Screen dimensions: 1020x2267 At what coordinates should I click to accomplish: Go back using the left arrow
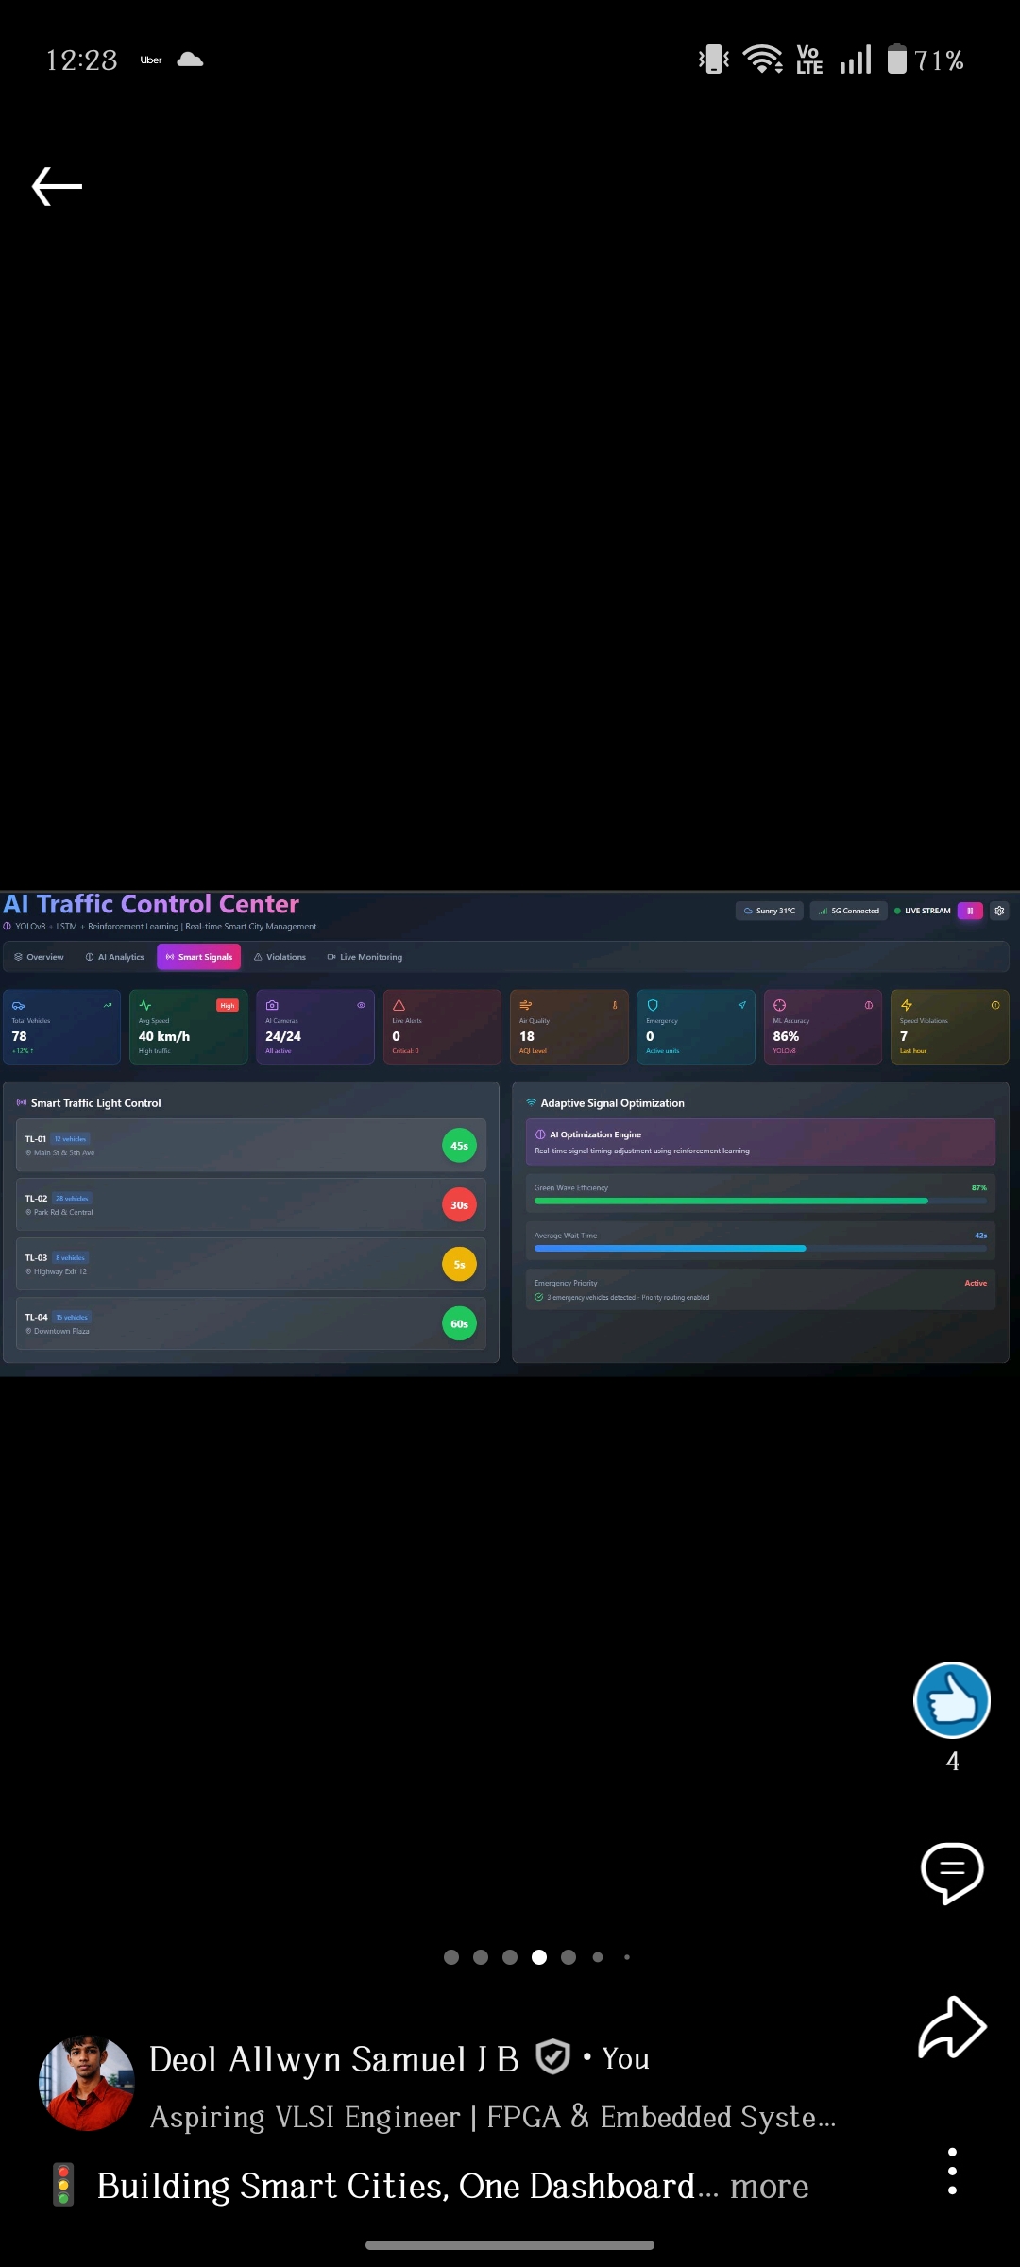pyautogui.click(x=57, y=186)
